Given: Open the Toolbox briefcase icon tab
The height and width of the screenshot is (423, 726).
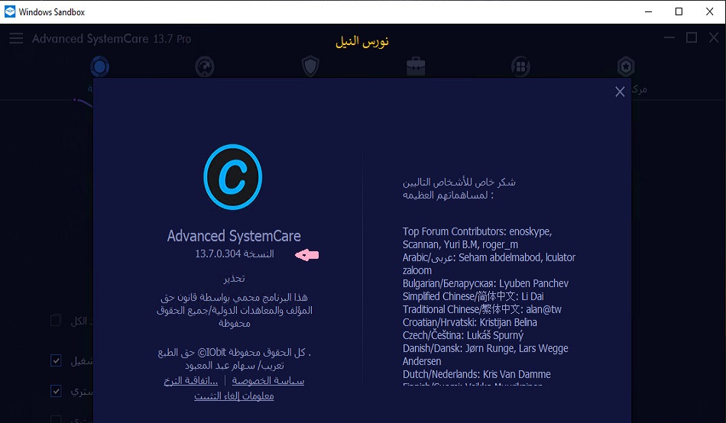Looking at the screenshot, I should 416,67.
